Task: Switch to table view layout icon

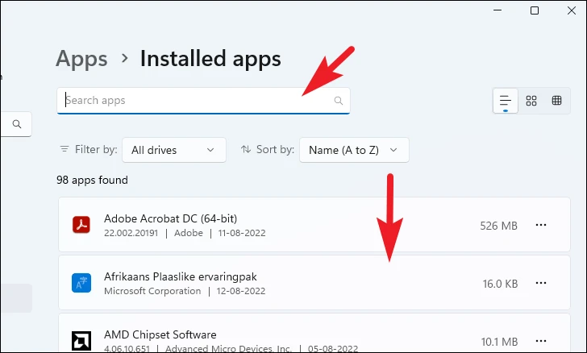Action: 556,100
